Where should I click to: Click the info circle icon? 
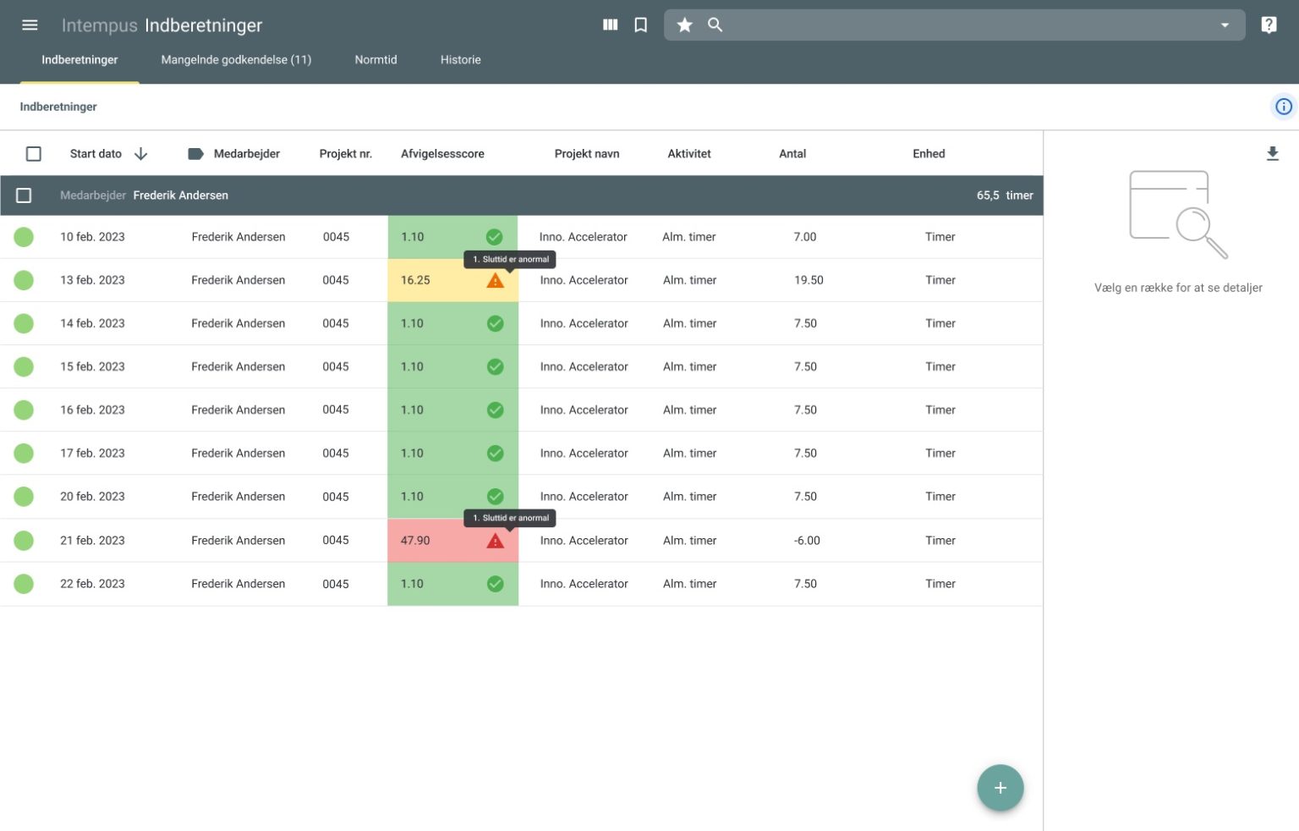click(x=1283, y=107)
